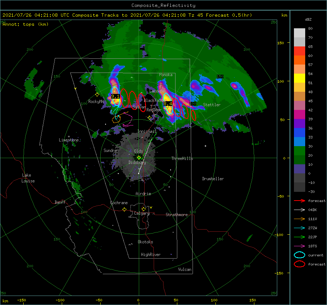Image resolution: width=327 pixels, height=305 pixels.
Task: Click the 'Forecast 0.5(hr)' header text
Action: click(229, 15)
